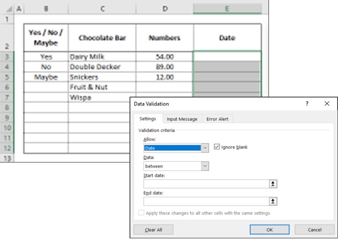The height and width of the screenshot is (239, 338).
Task: Click the Cancel button
Action: click(314, 230)
